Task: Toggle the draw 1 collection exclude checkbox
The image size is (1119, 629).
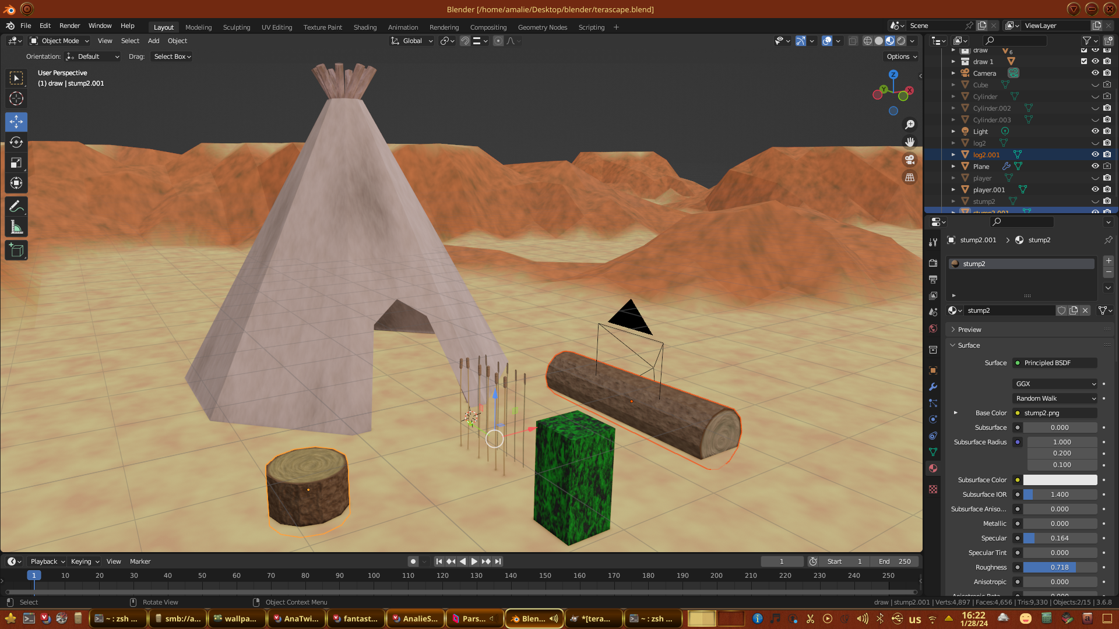Action: [x=1084, y=61]
